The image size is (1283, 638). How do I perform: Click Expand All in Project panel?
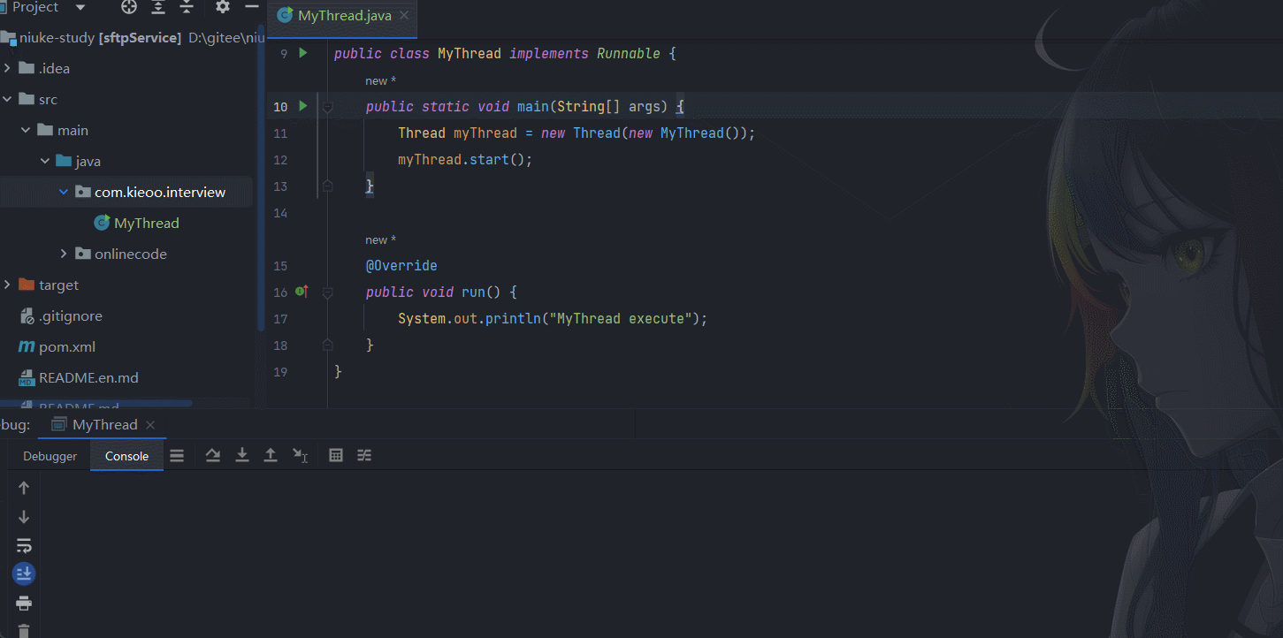click(158, 7)
